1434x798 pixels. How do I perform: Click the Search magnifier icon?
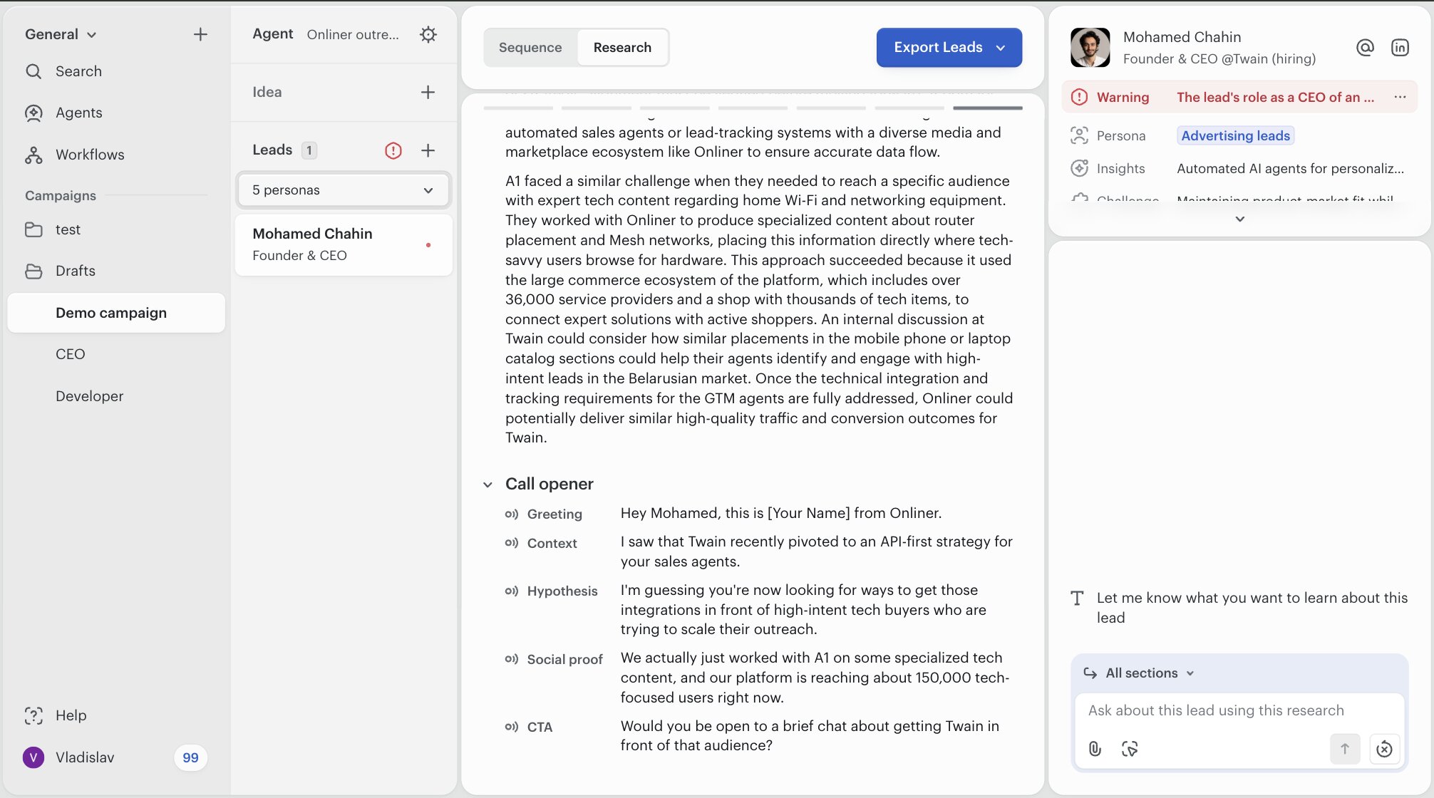(33, 71)
